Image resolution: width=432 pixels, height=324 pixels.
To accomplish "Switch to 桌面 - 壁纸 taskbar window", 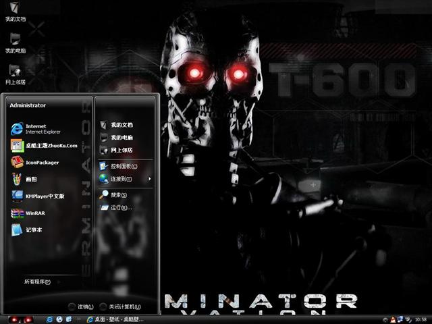I will (x=115, y=319).
